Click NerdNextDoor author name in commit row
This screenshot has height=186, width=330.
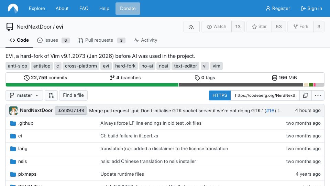click(36, 111)
